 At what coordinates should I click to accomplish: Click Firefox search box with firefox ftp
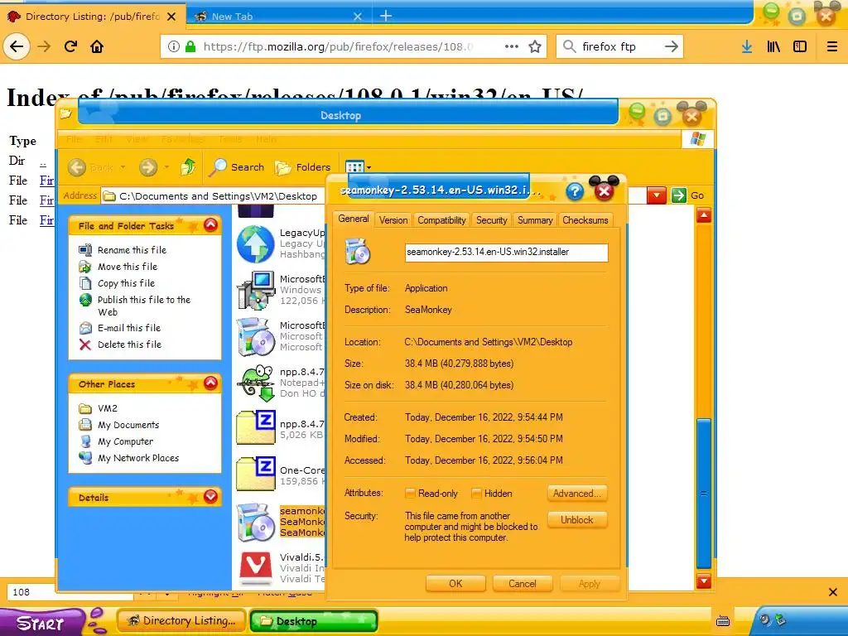pyautogui.click(x=619, y=46)
